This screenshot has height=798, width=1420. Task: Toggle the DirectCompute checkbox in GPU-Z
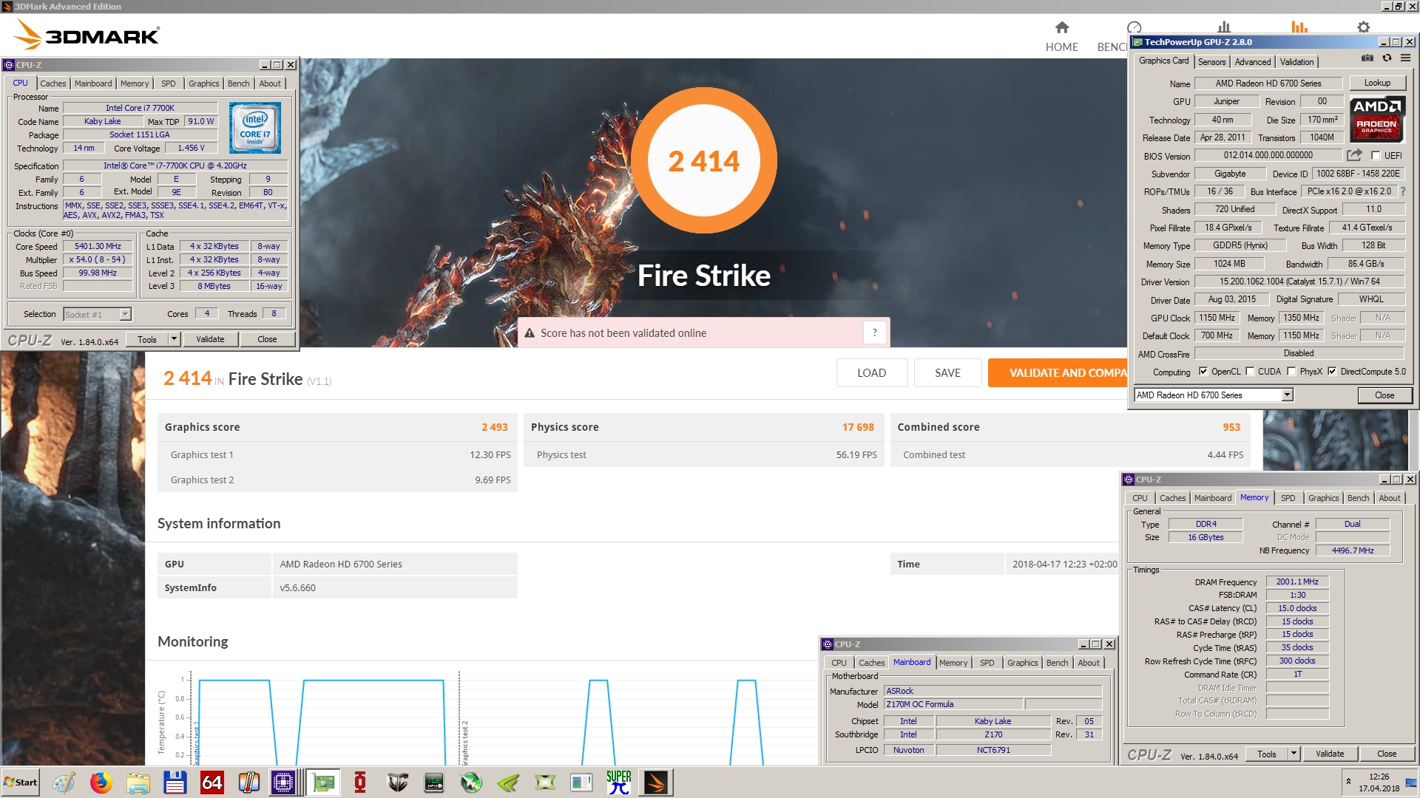(x=1332, y=372)
